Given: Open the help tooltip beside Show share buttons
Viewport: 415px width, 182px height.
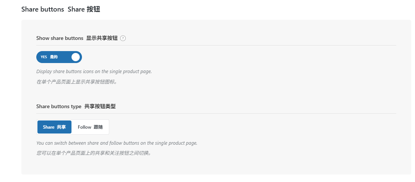Looking at the screenshot, I should [x=123, y=38].
